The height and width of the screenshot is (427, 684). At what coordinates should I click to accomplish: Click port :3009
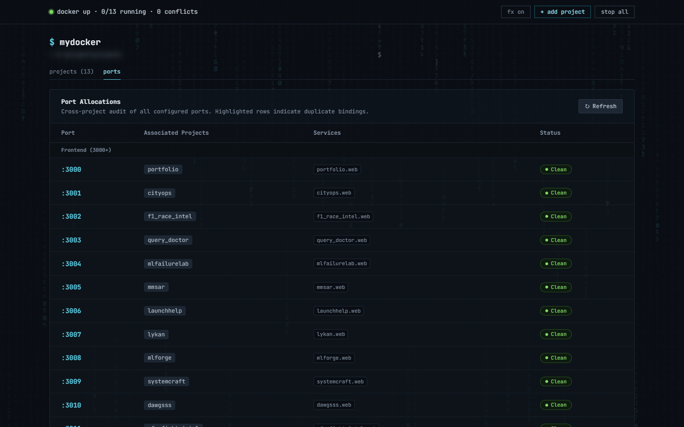(71, 381)
